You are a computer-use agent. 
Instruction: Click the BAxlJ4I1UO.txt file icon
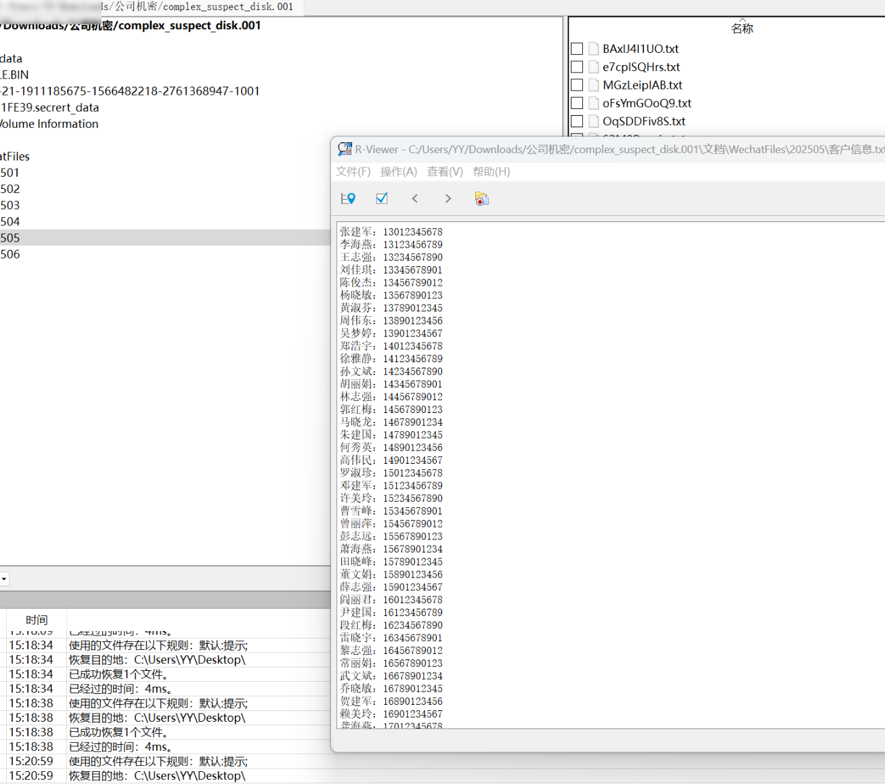click(594, 49)
